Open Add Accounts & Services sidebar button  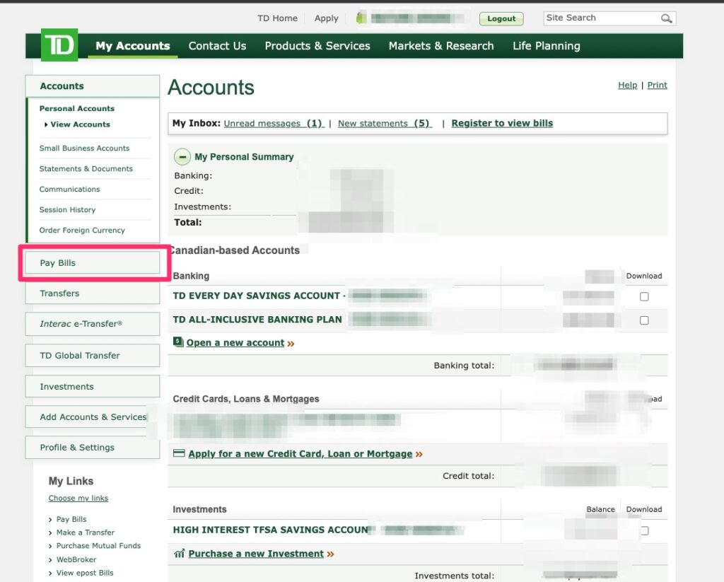(93, 417)
